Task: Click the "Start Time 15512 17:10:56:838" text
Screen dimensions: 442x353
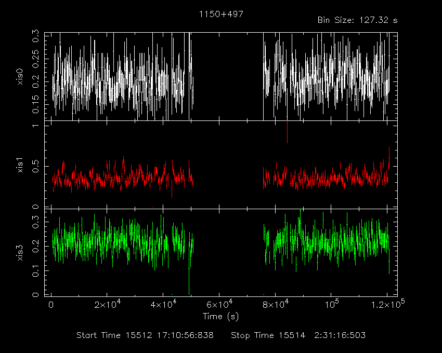Action: point(145,335)
